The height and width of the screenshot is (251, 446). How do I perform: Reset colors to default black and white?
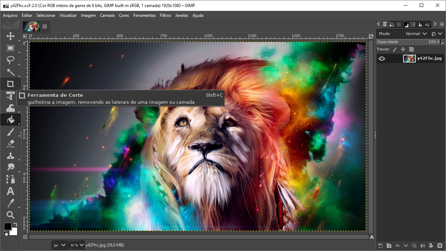click(x=6, y=233)
